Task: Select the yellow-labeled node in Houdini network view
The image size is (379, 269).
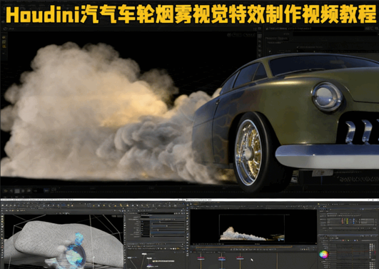Action: pos(163,261)
